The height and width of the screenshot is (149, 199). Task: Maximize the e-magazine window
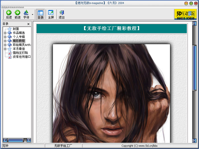pos(191,3)
